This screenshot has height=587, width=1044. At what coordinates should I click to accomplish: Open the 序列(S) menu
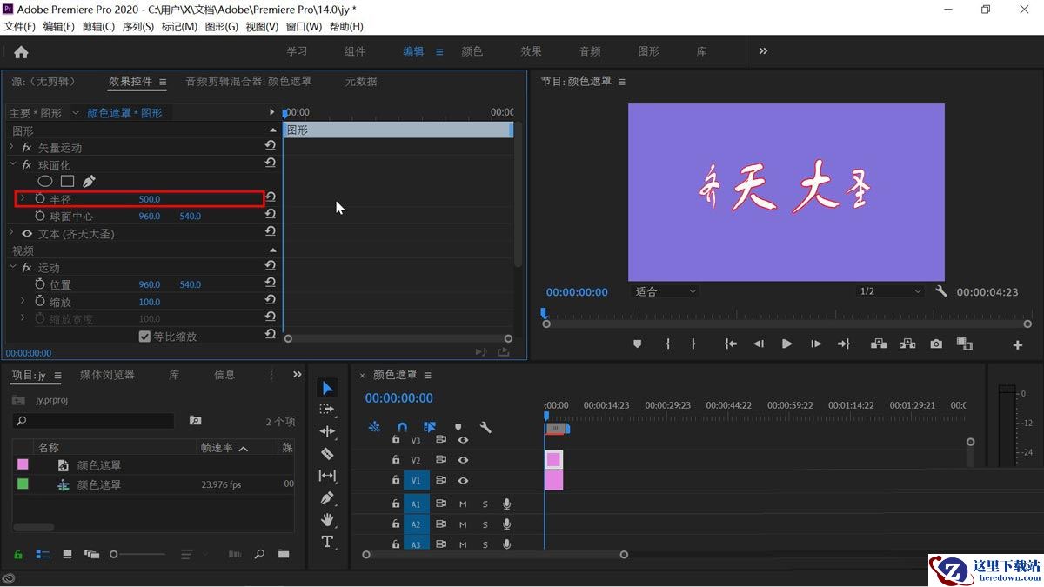pyautogui.click(x=137, y=27)
